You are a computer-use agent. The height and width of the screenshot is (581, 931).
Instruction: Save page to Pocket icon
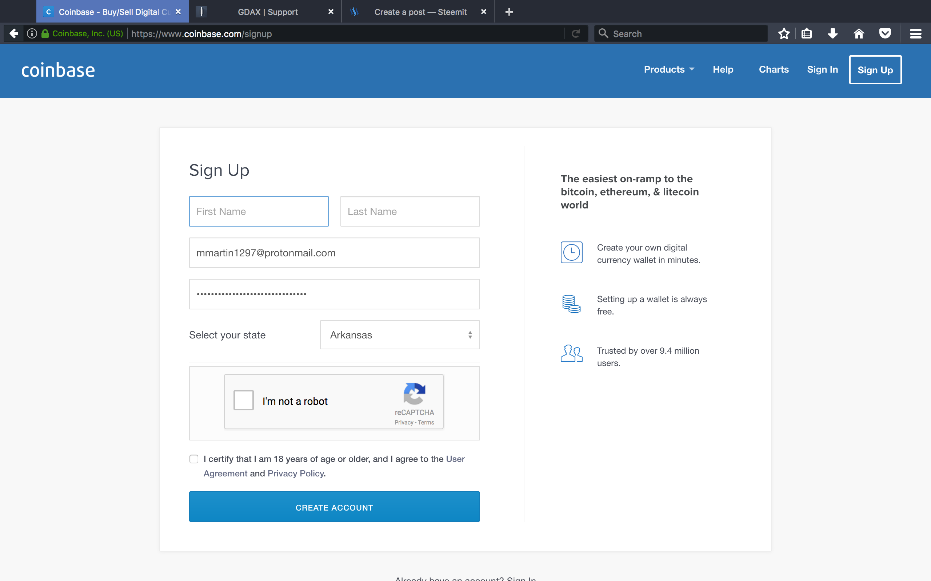pyautogui.click(x=885, y=34)
